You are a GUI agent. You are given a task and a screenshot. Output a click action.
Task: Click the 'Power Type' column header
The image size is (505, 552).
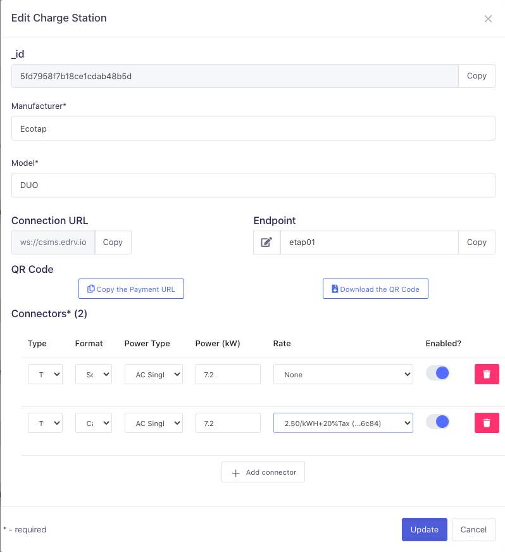pyautogui.click(x=147, y=343)
